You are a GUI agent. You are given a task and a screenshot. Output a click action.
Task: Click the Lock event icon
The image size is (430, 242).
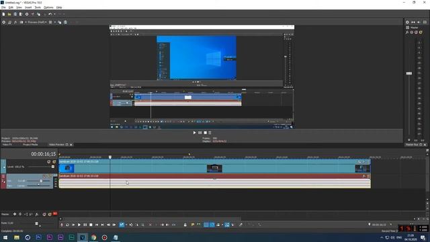click(185, 225)
